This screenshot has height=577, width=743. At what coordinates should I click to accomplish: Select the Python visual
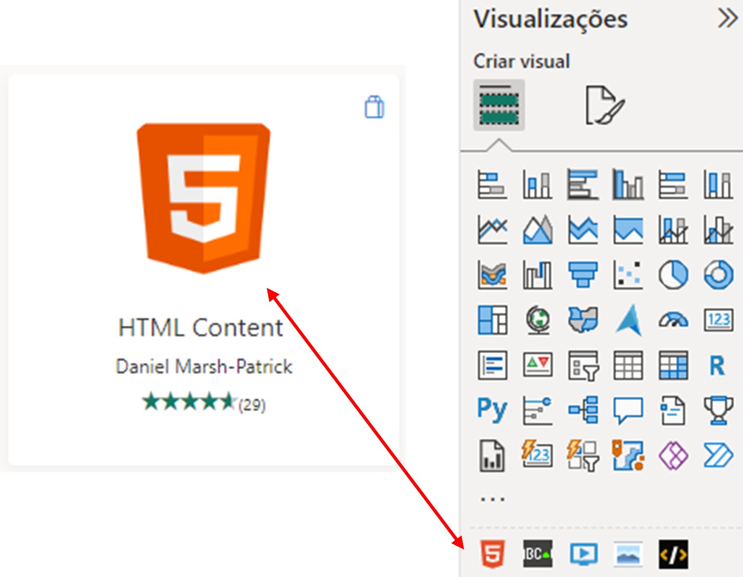tap(492, 409)
